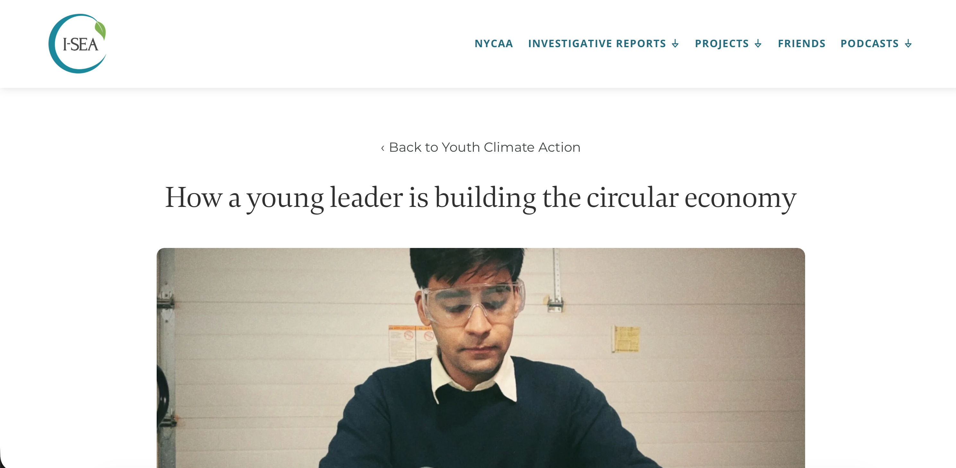Click the I-SEA logo to go home
Image resolution: width=956 pixels, height=468 pixels.
pyautogui.click(x=78, y=44)
